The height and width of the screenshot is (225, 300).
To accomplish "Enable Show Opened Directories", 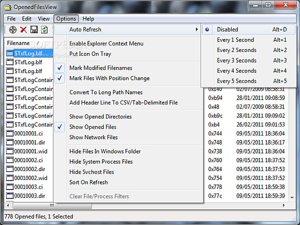I will 128,116.
